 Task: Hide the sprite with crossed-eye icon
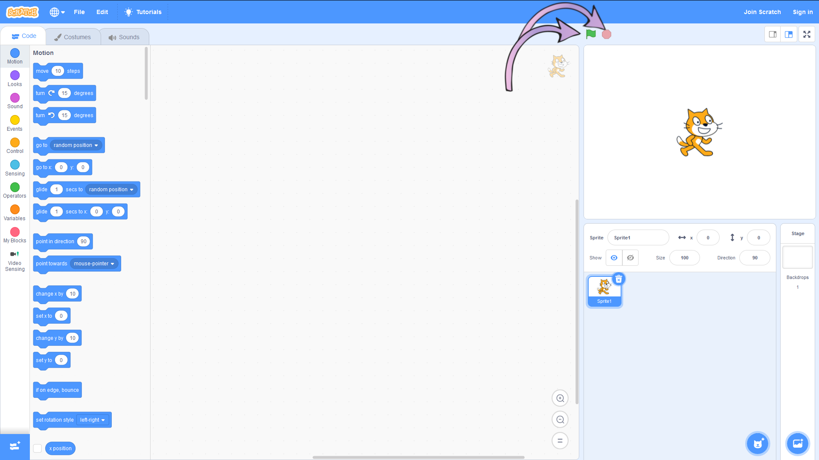pyautogui.click(x=630, y=258)
